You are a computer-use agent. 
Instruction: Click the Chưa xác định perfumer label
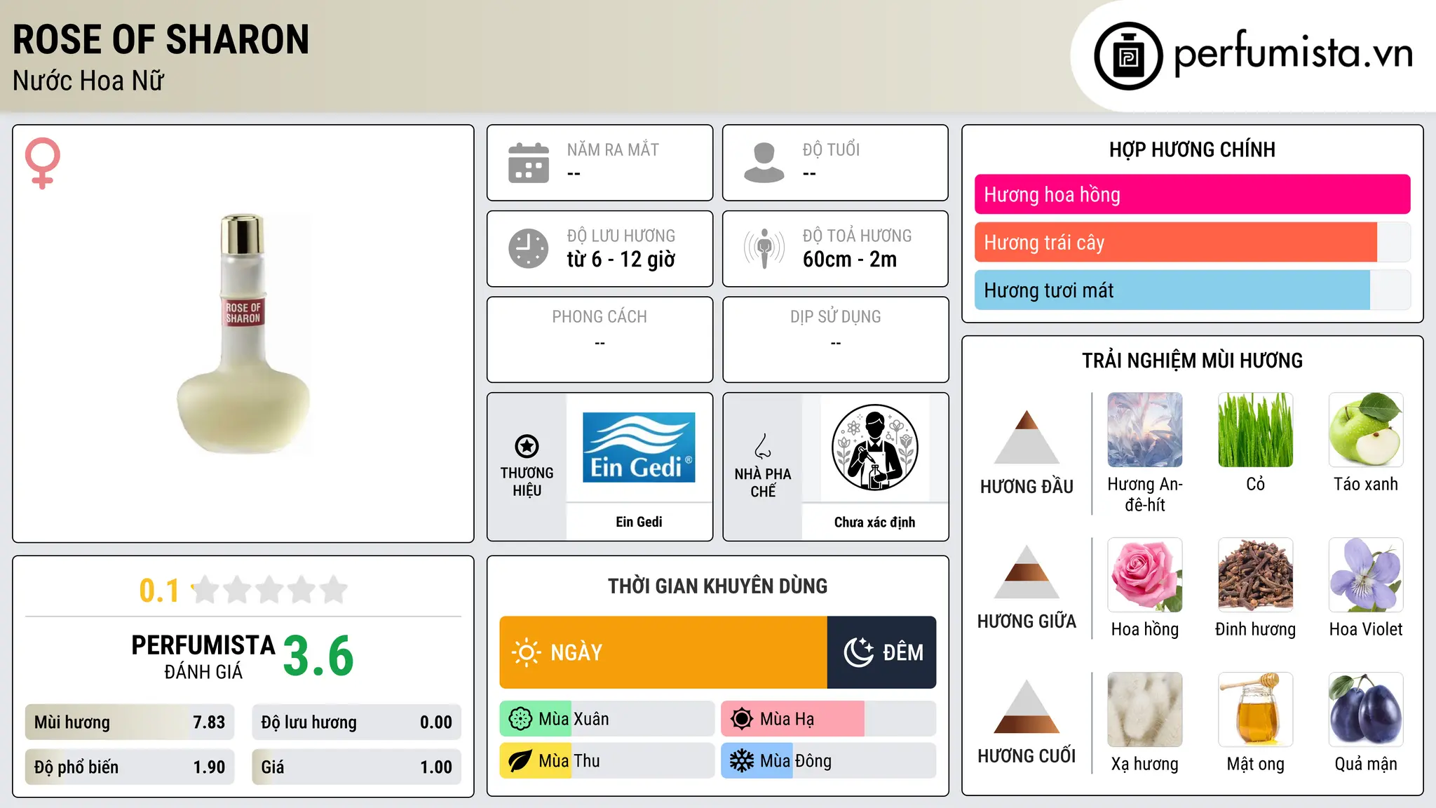(x=874, y=522)
